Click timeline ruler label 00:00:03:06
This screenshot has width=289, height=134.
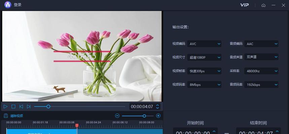coord(67,122)
